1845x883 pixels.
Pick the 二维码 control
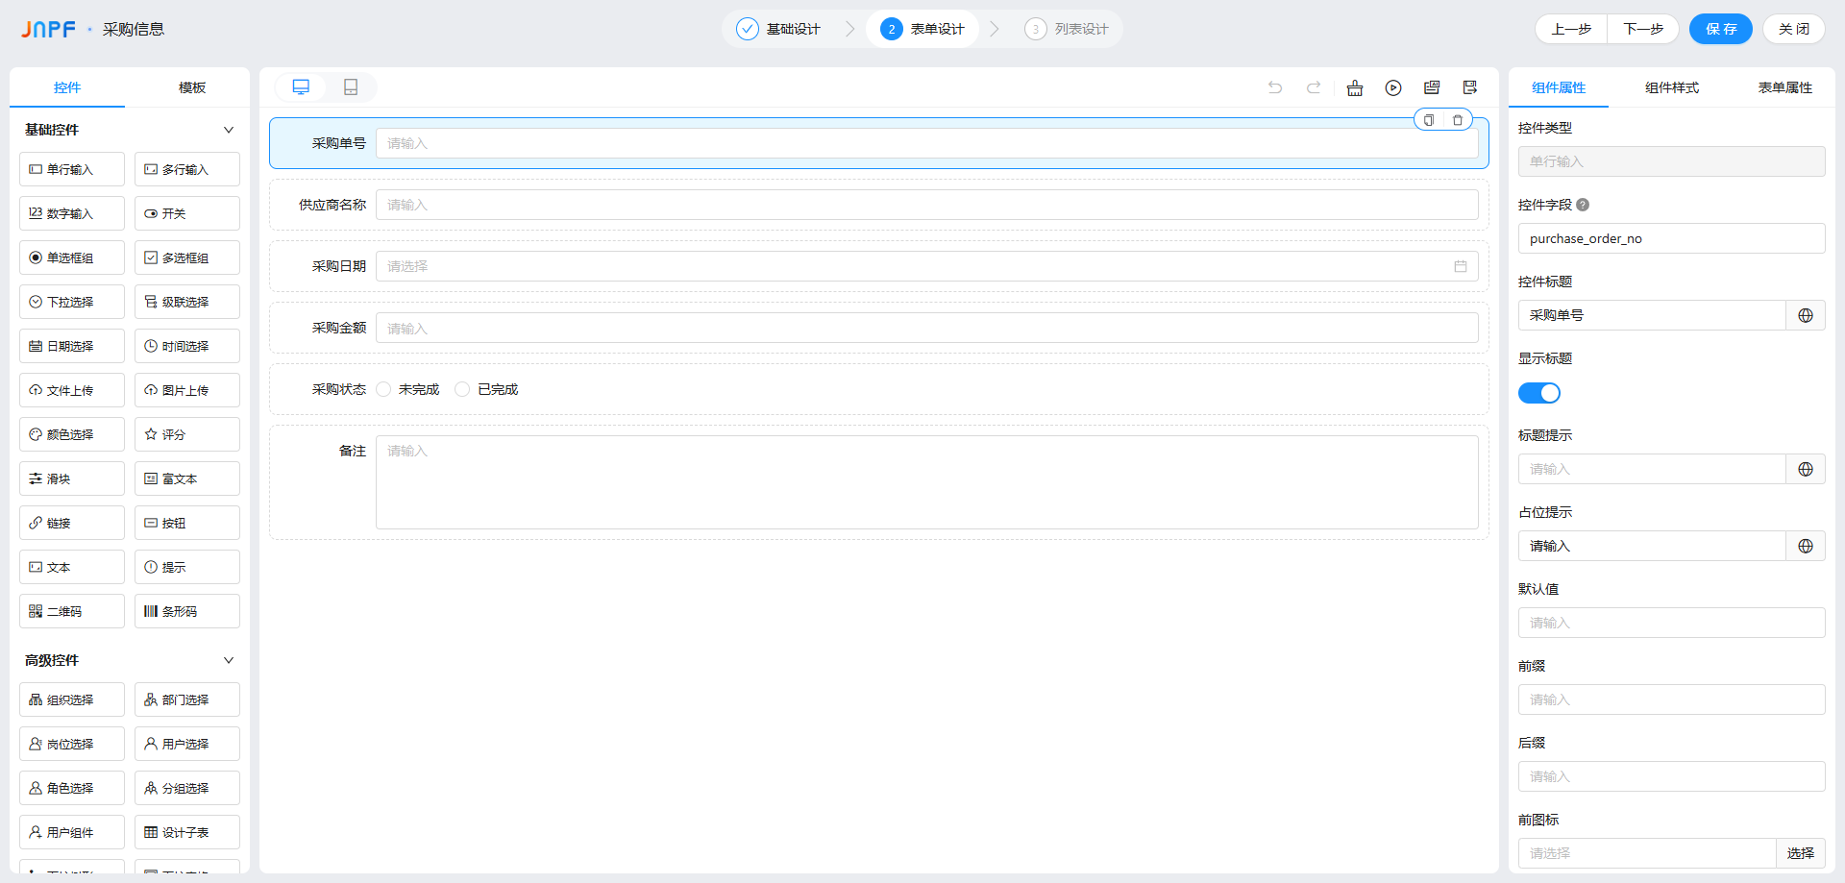coord(72,611)
